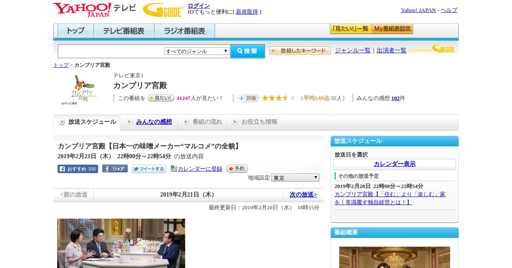Open the 出演者一覧 link
512x268 pixels.
pyautogui.click(x=392, y=51)
